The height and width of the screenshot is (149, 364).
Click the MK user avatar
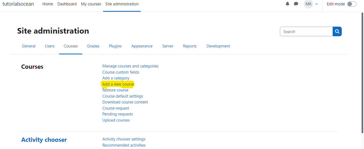[309, 4]
